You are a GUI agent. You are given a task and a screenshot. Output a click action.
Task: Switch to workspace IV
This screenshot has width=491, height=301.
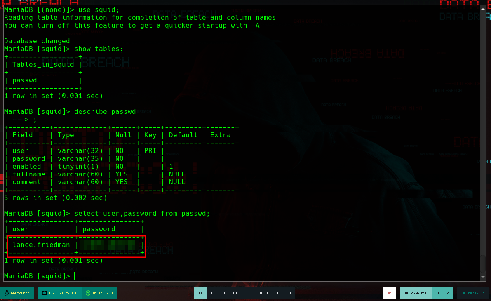(x=213, y=293)
